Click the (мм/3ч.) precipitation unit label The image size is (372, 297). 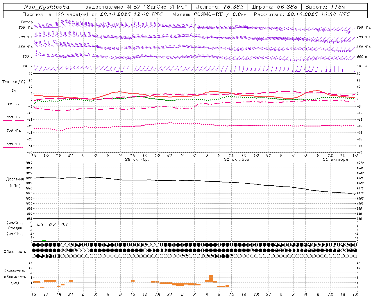pos(15,222)
